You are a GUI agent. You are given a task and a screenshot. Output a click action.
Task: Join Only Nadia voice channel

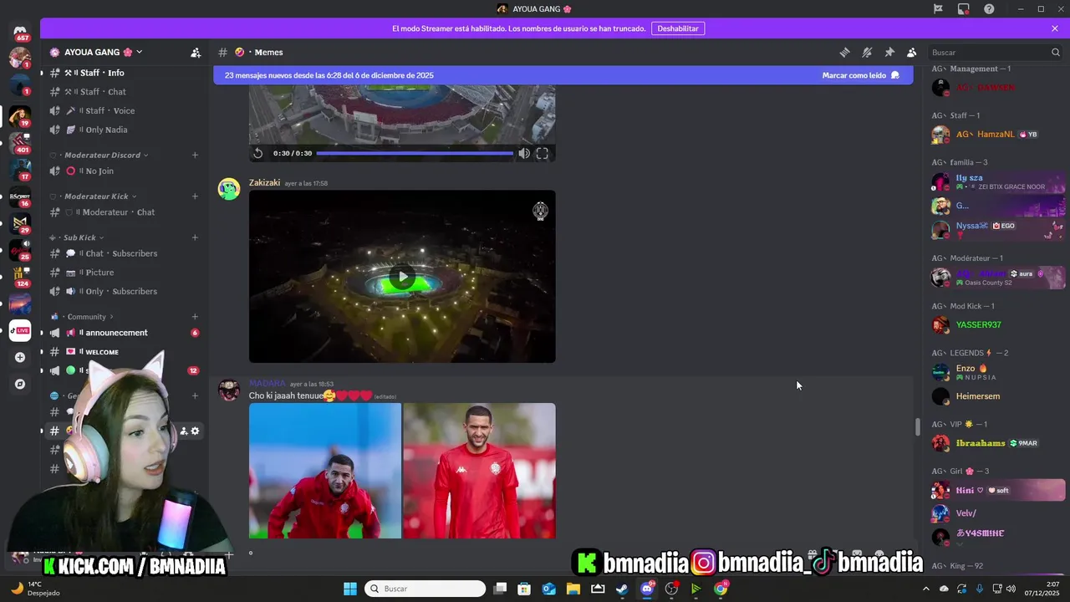125,130
